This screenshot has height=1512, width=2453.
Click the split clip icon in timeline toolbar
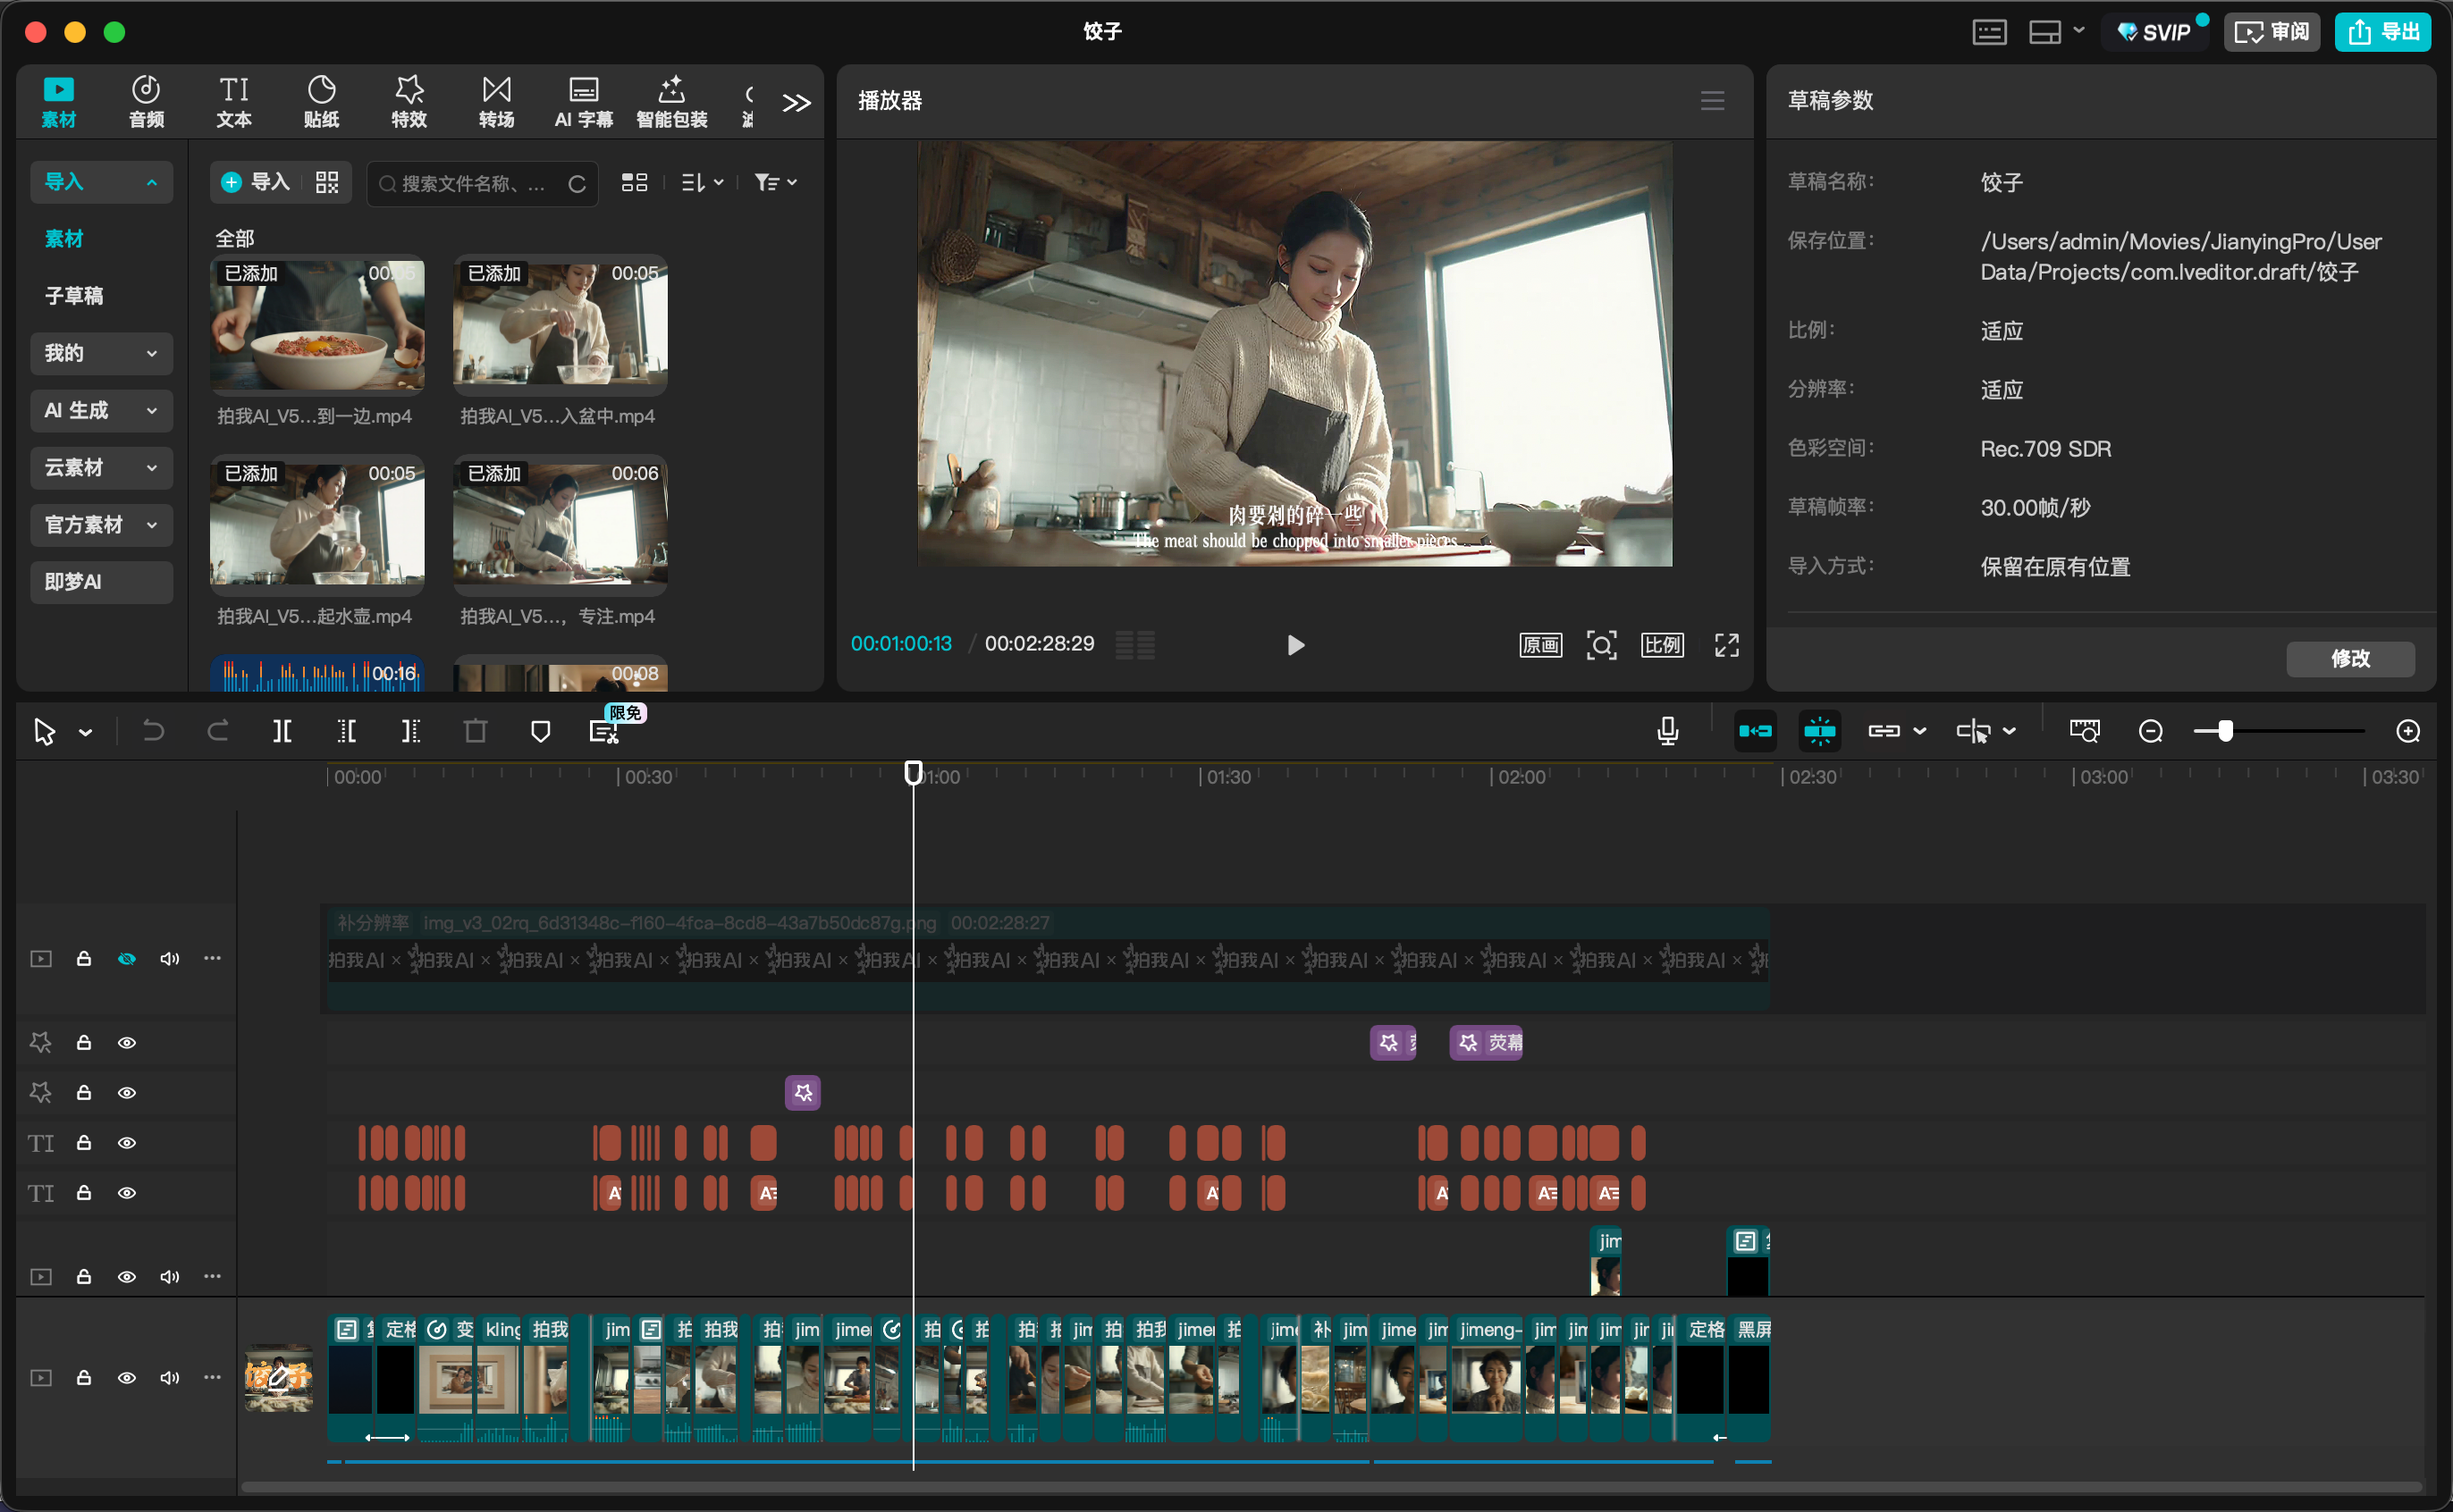coord(282,731)
